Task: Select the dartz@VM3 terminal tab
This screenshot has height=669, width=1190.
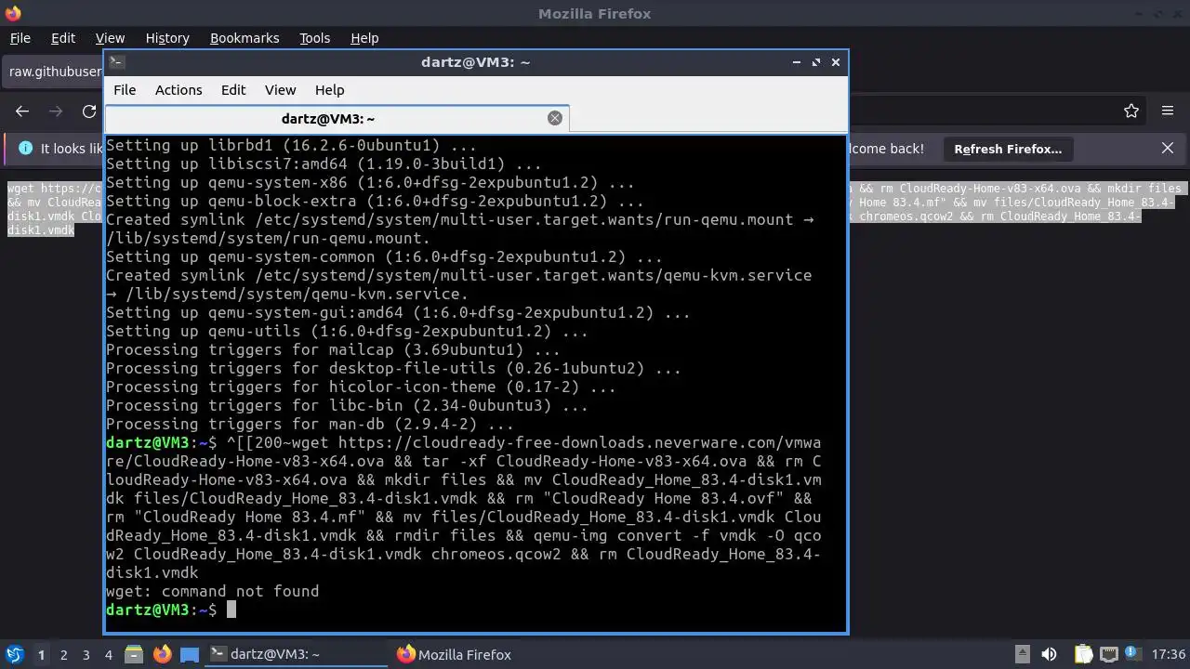Action: coord(337,118)
